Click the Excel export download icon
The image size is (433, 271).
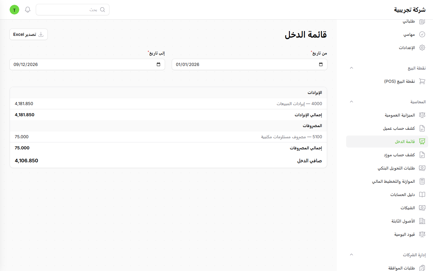41,34
